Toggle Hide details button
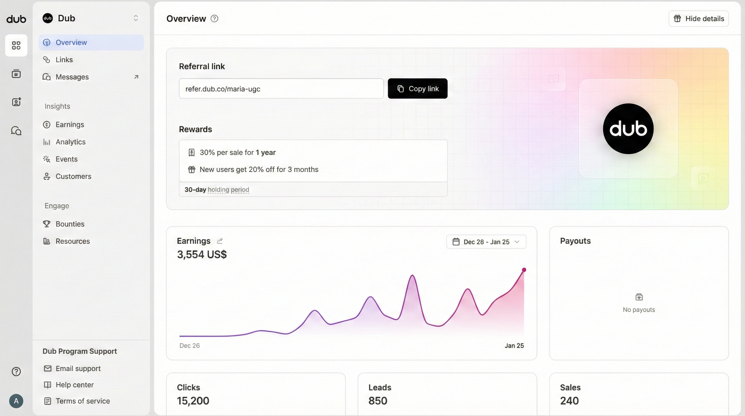Screen dimensions: 745x416 (x=698, y=19)
